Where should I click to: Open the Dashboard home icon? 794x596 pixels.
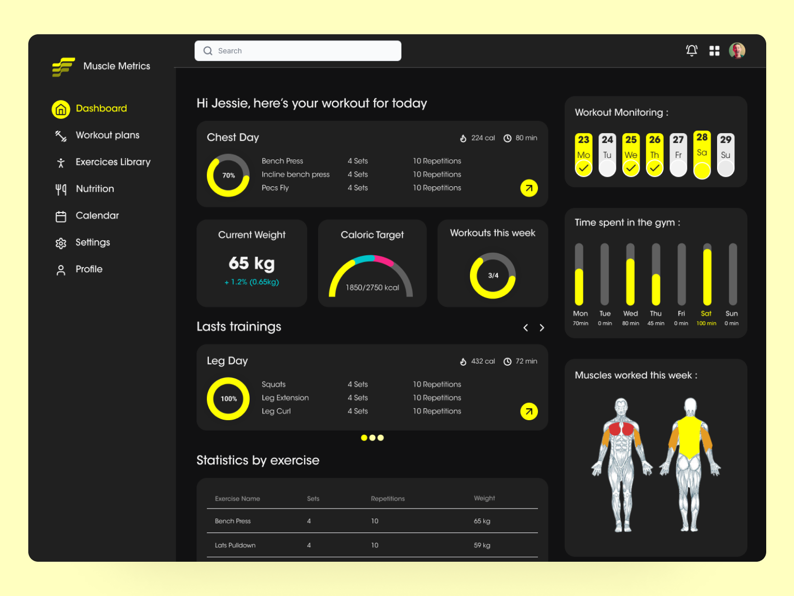61,109
